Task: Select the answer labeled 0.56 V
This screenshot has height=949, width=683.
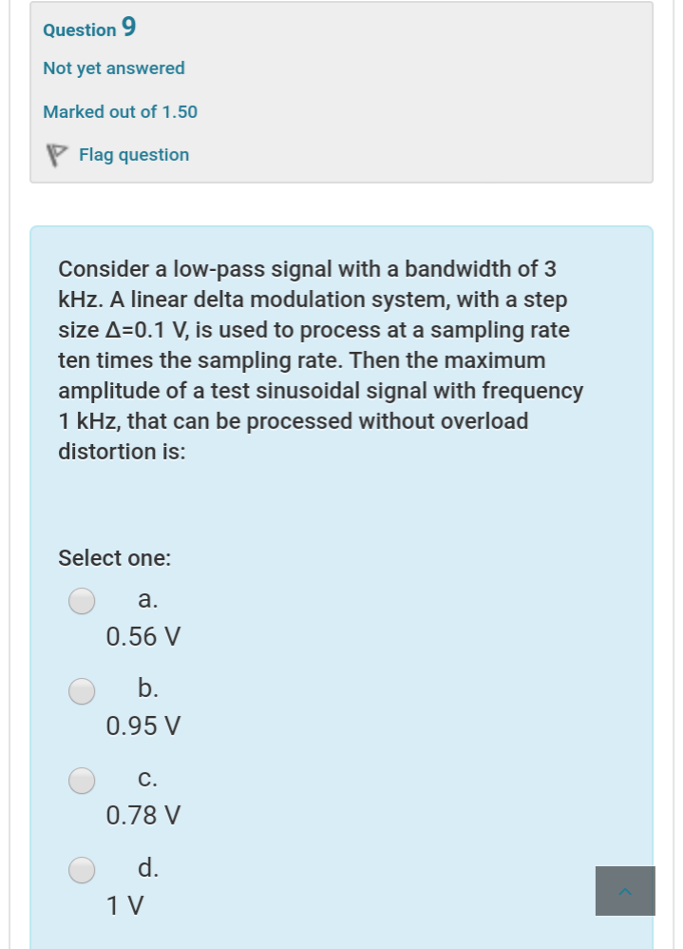Action: 142,636
